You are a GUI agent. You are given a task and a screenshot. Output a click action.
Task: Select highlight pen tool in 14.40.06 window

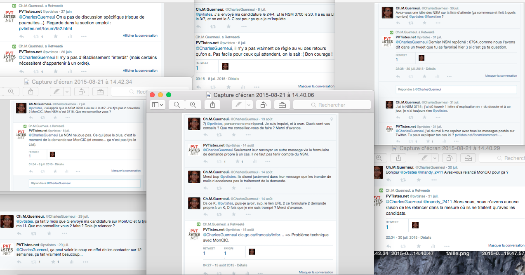coord(238,105)
